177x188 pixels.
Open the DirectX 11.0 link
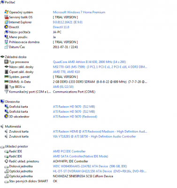61,27
